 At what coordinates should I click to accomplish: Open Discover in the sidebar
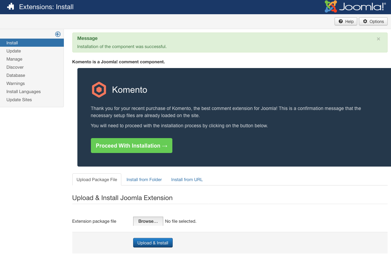(x=15, y=67)
